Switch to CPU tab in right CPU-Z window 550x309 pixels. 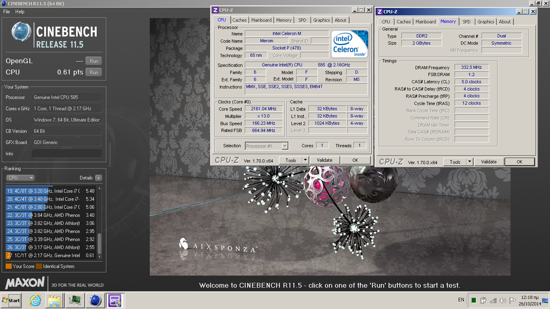pyautogui.click(x=386, y=22)
